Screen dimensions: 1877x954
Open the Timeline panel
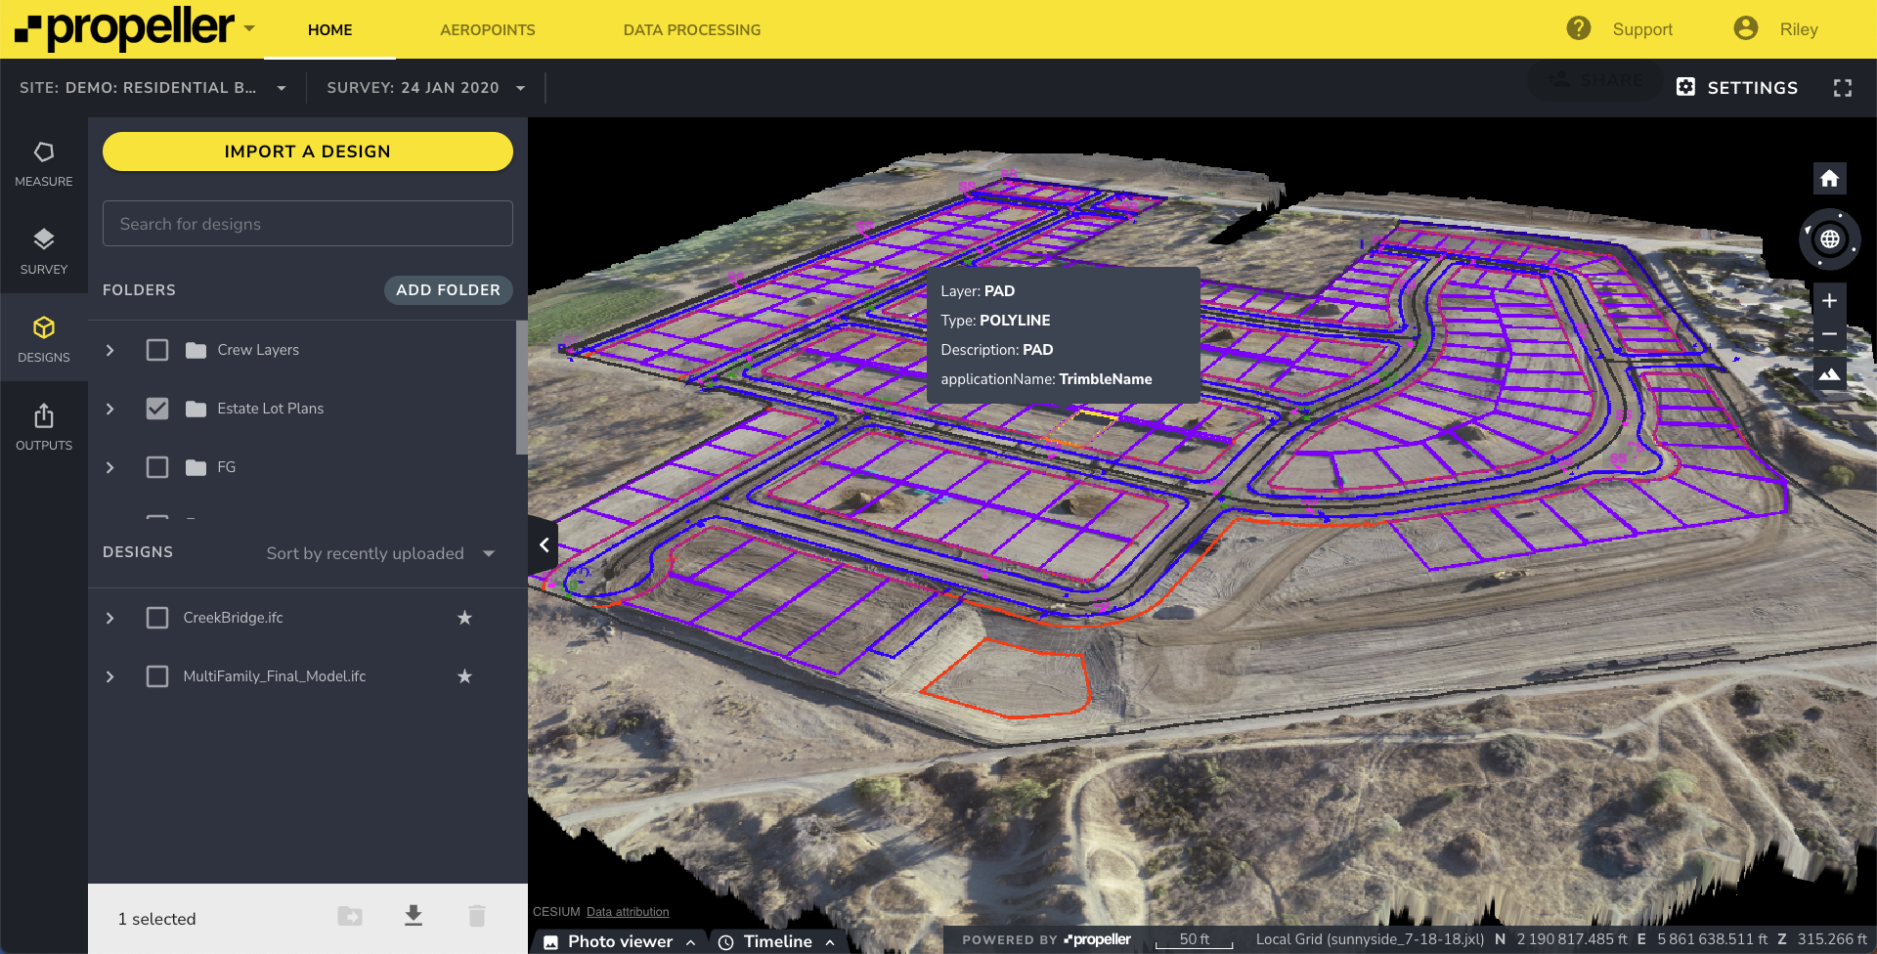777,941
